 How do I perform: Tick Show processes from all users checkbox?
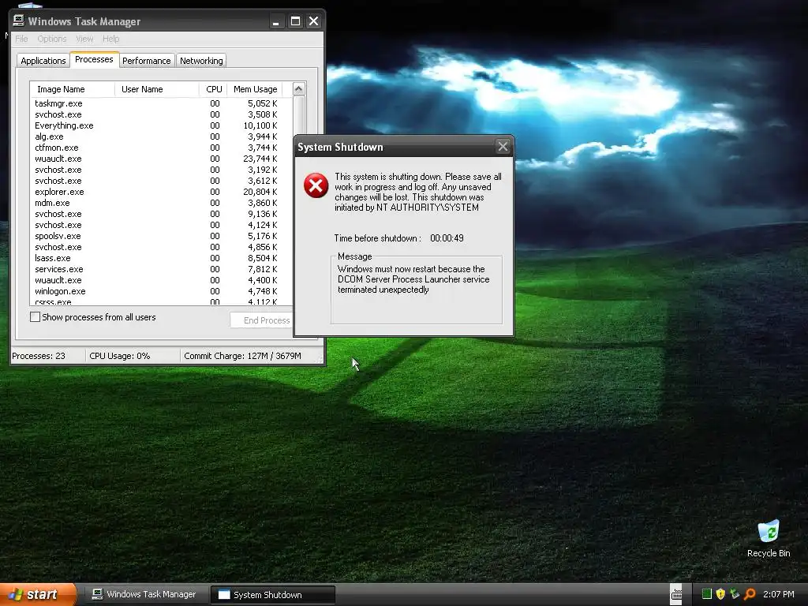(35, 317)
